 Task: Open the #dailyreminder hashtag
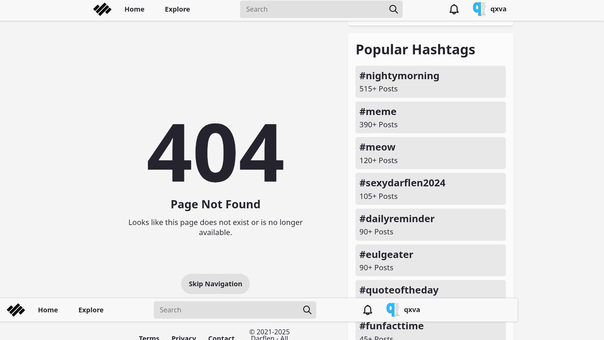click(431, 225)
